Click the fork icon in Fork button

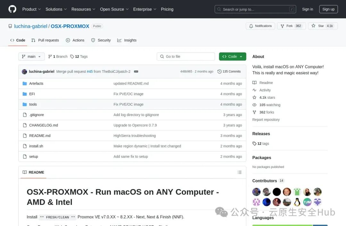(x=282, y=26)
